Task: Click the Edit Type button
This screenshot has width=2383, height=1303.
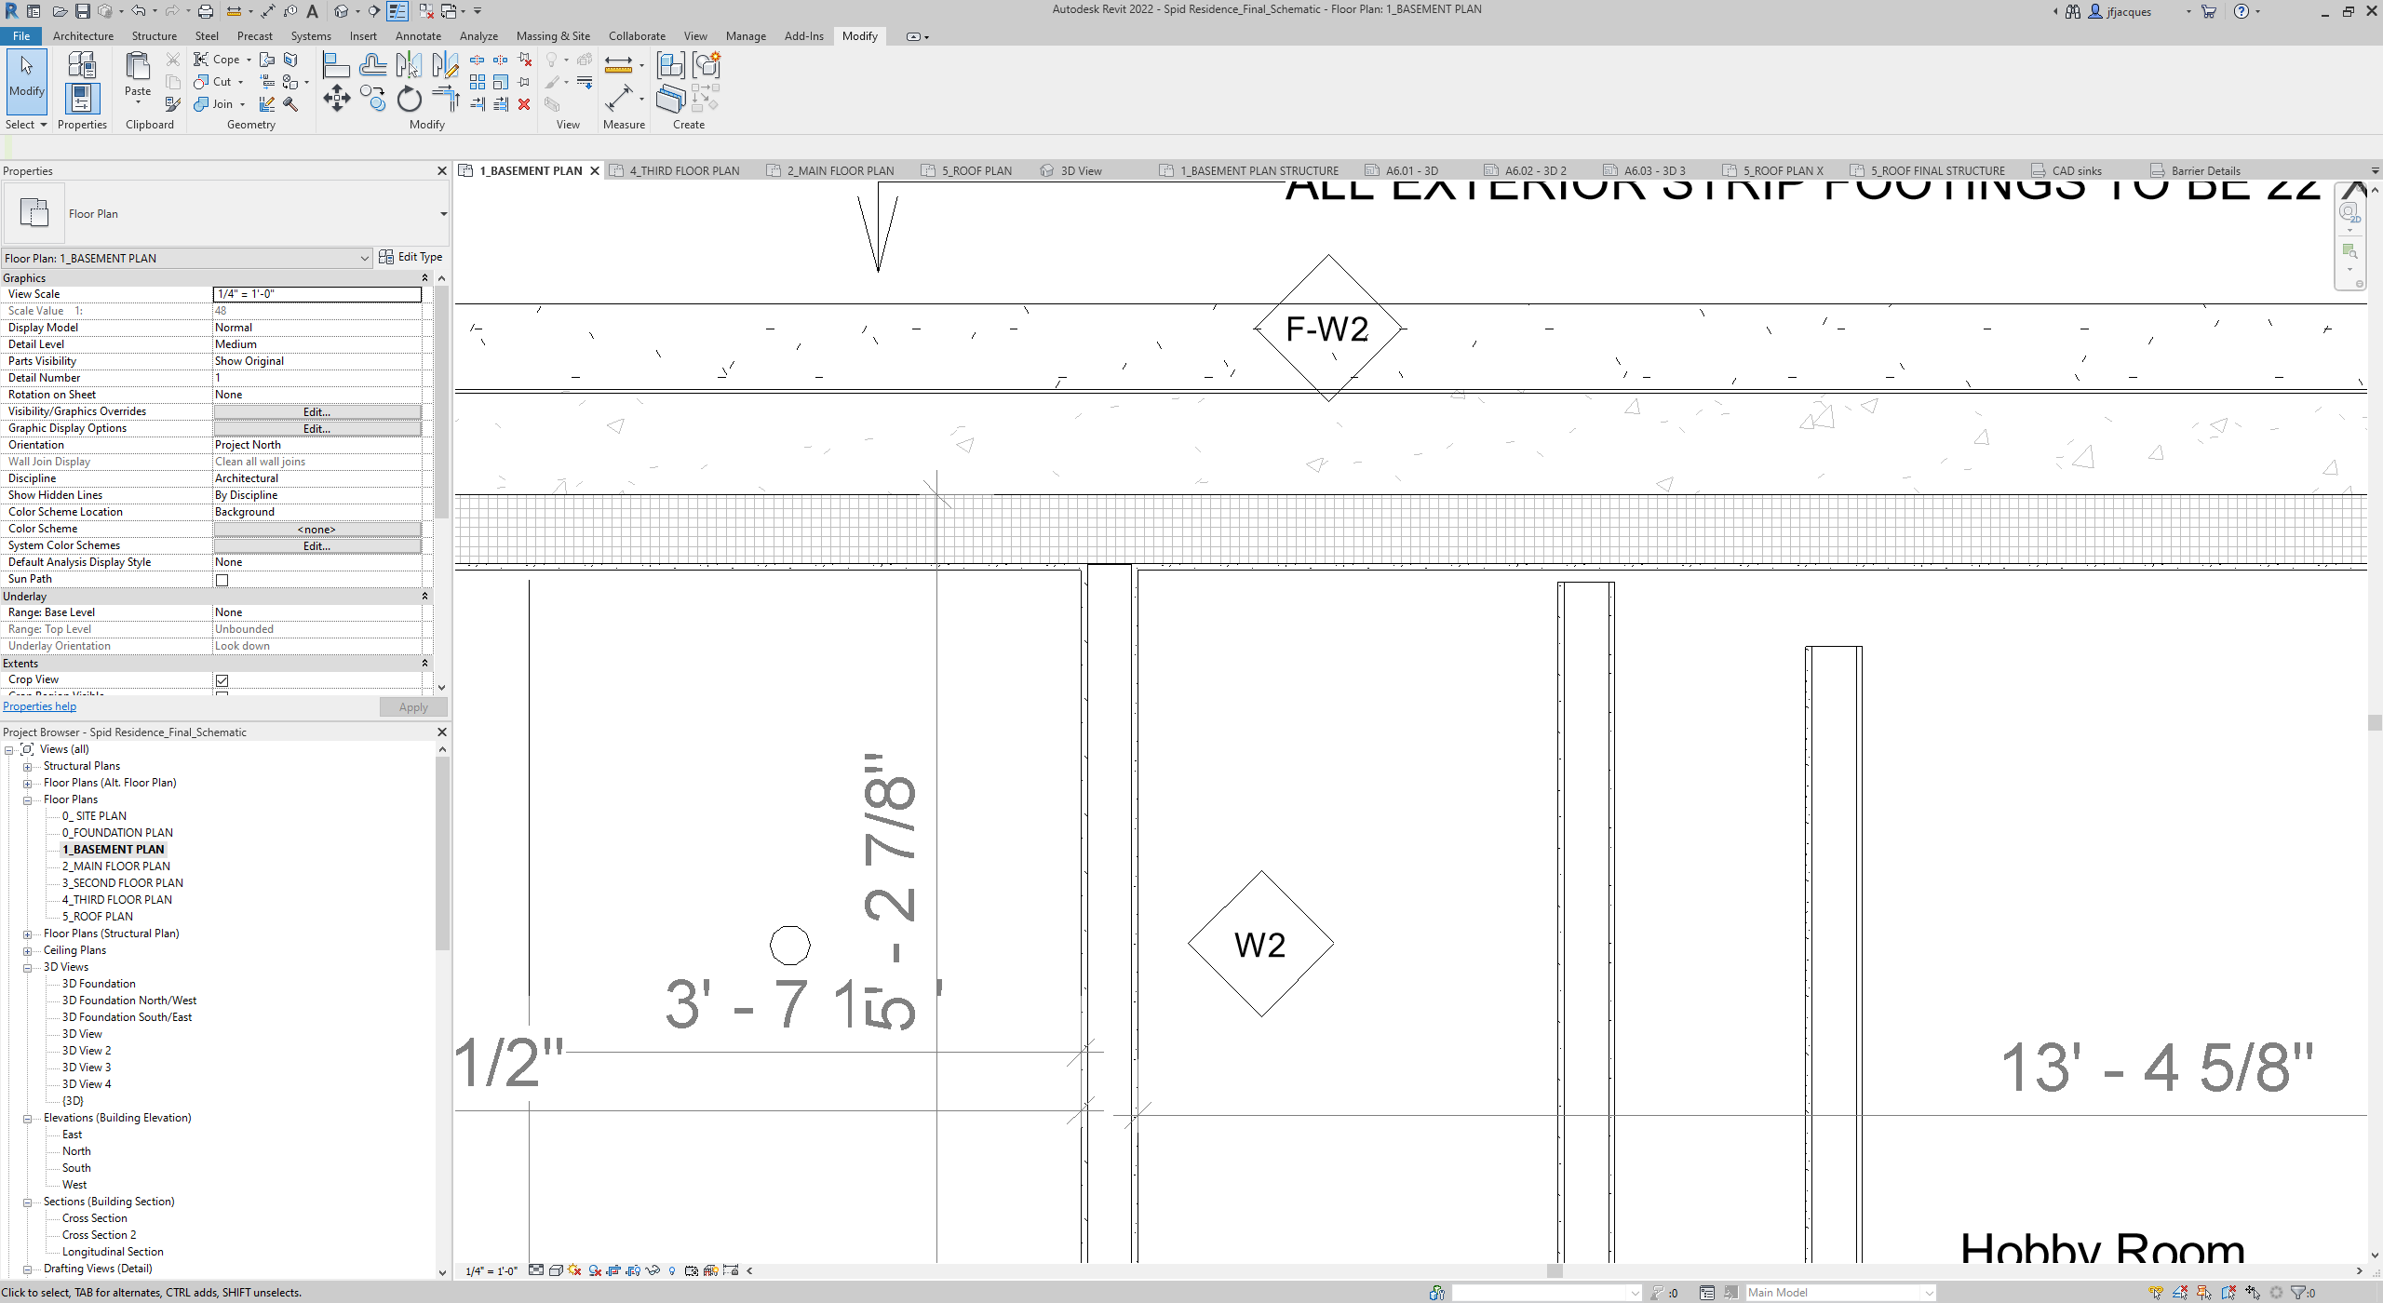Action: (x=411, y=258)
